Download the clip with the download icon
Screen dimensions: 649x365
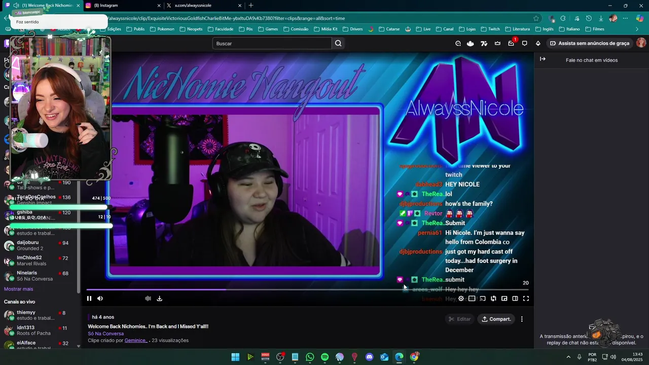[159, 299]
